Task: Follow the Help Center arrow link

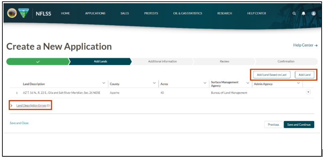Action: [305, 45]
